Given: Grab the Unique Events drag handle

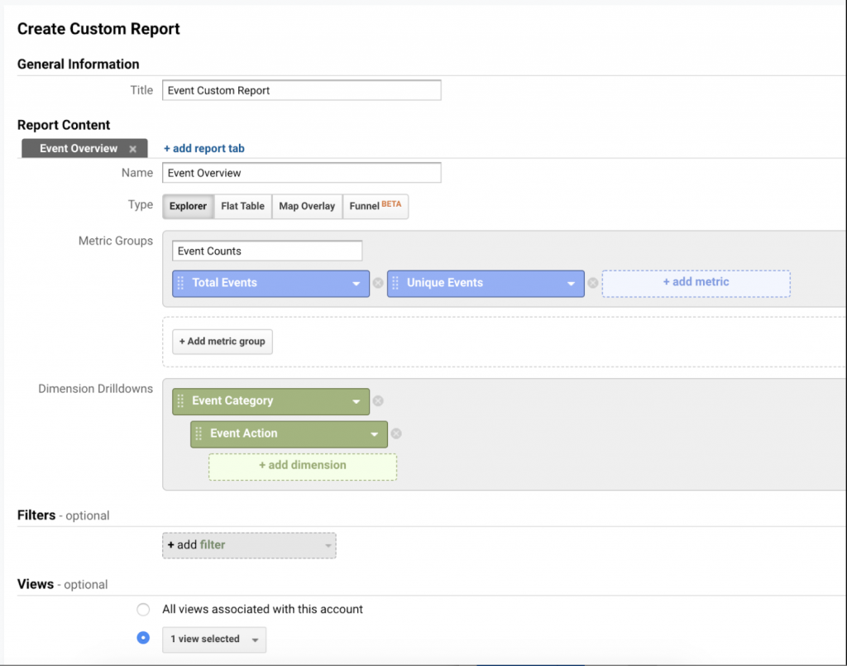Looking at the screenshot, I should point(395,283).
